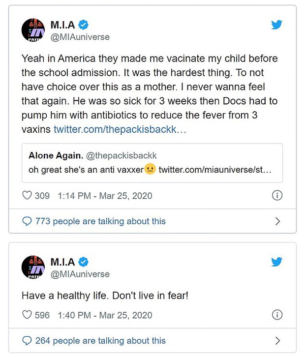Viewport: 305px width, 357px height.
Task: Click the Twitter bird icon in first tweet
Action: pyautogui.click(x=276, y=25)
